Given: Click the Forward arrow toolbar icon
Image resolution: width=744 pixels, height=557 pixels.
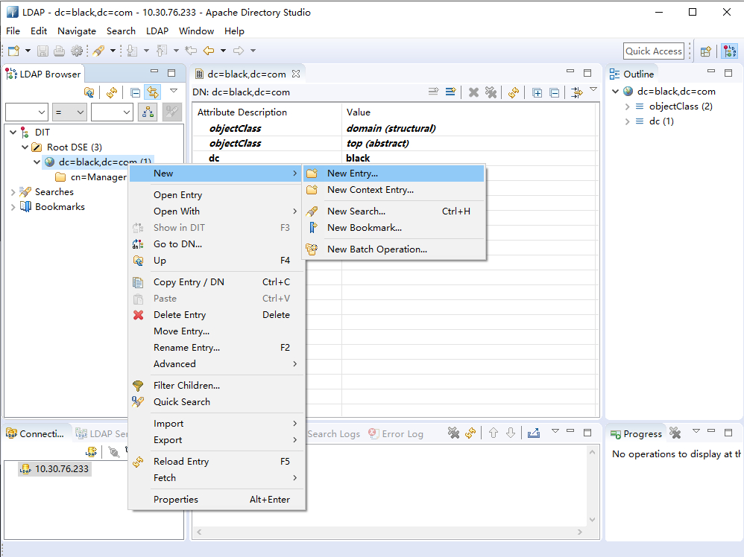Looking at the screenshot, I should point(239,51).
